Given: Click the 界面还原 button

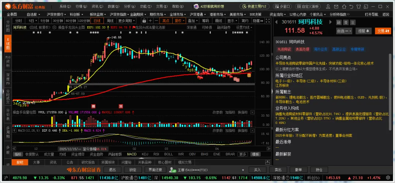Looking at the screenshot, I should point(155,170).
